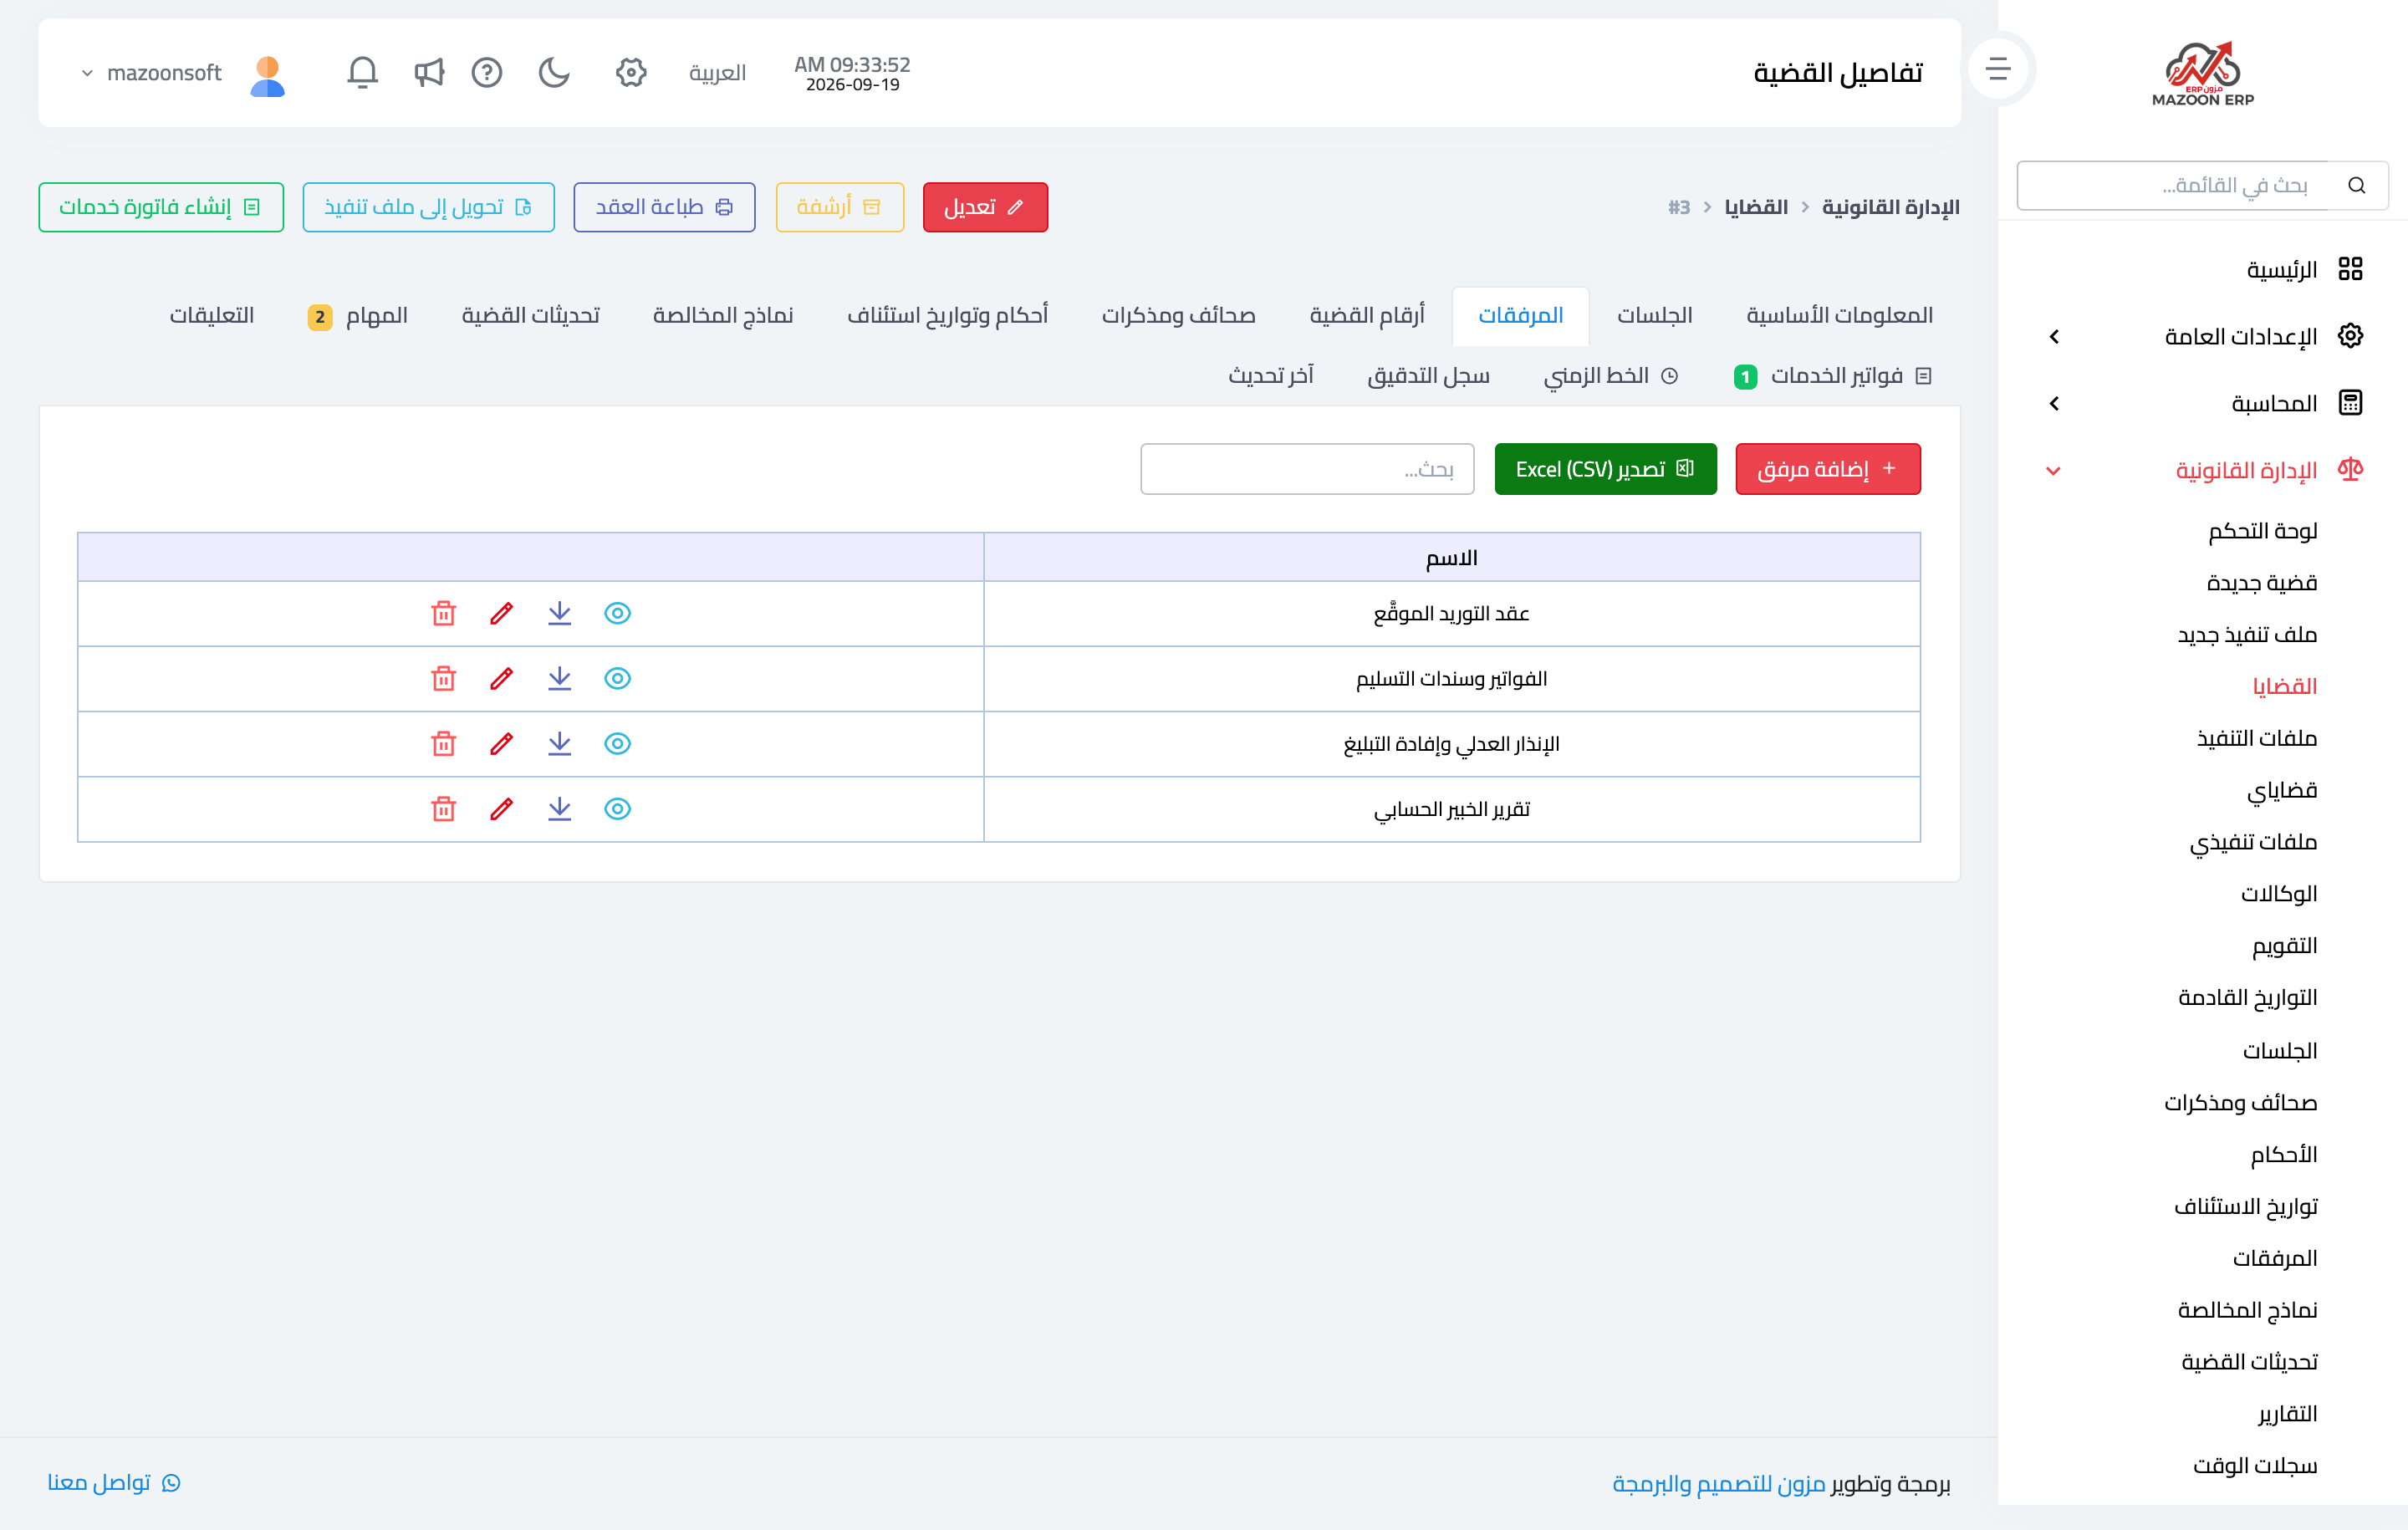Edit the عقد التوريد الموقّع attachment
2408x1530 pixels.
click(501, 613)
